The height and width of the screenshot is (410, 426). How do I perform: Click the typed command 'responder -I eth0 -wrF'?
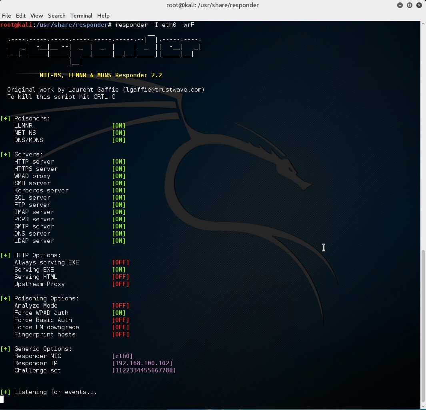[x=155, y=25]
